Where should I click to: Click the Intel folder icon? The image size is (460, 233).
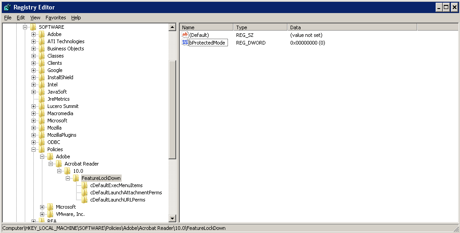[41, 85]
